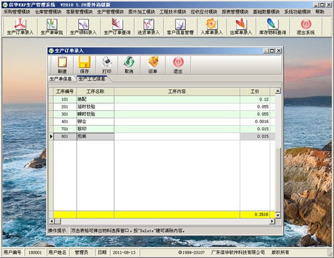Screen dimensions: 334x258
Task: Print the order with 打印
Action: (x=107, y=65)
